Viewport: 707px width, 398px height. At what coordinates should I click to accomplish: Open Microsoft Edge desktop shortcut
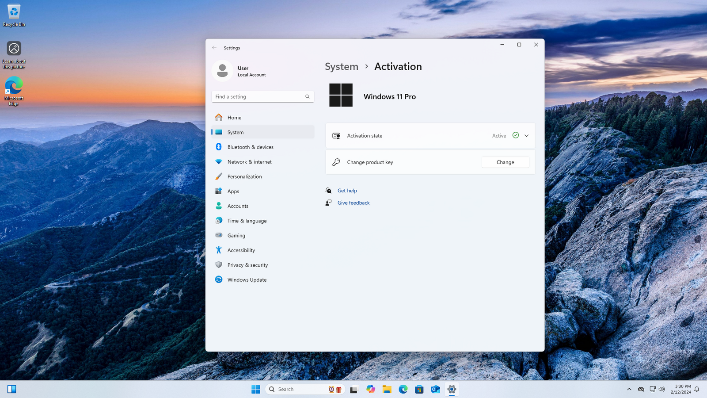[14, 91]
